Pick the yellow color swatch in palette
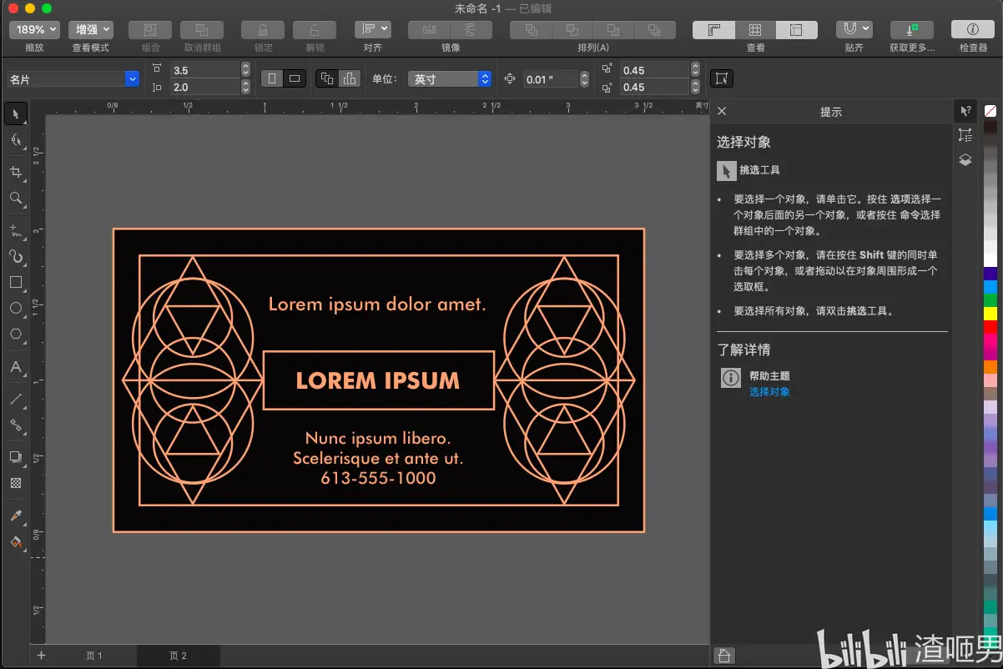Screen dimensions: 1003x669 click(990, 314)
